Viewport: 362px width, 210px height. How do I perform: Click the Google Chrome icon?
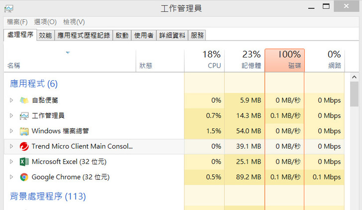pyautogui.click(x=24, y=177)
